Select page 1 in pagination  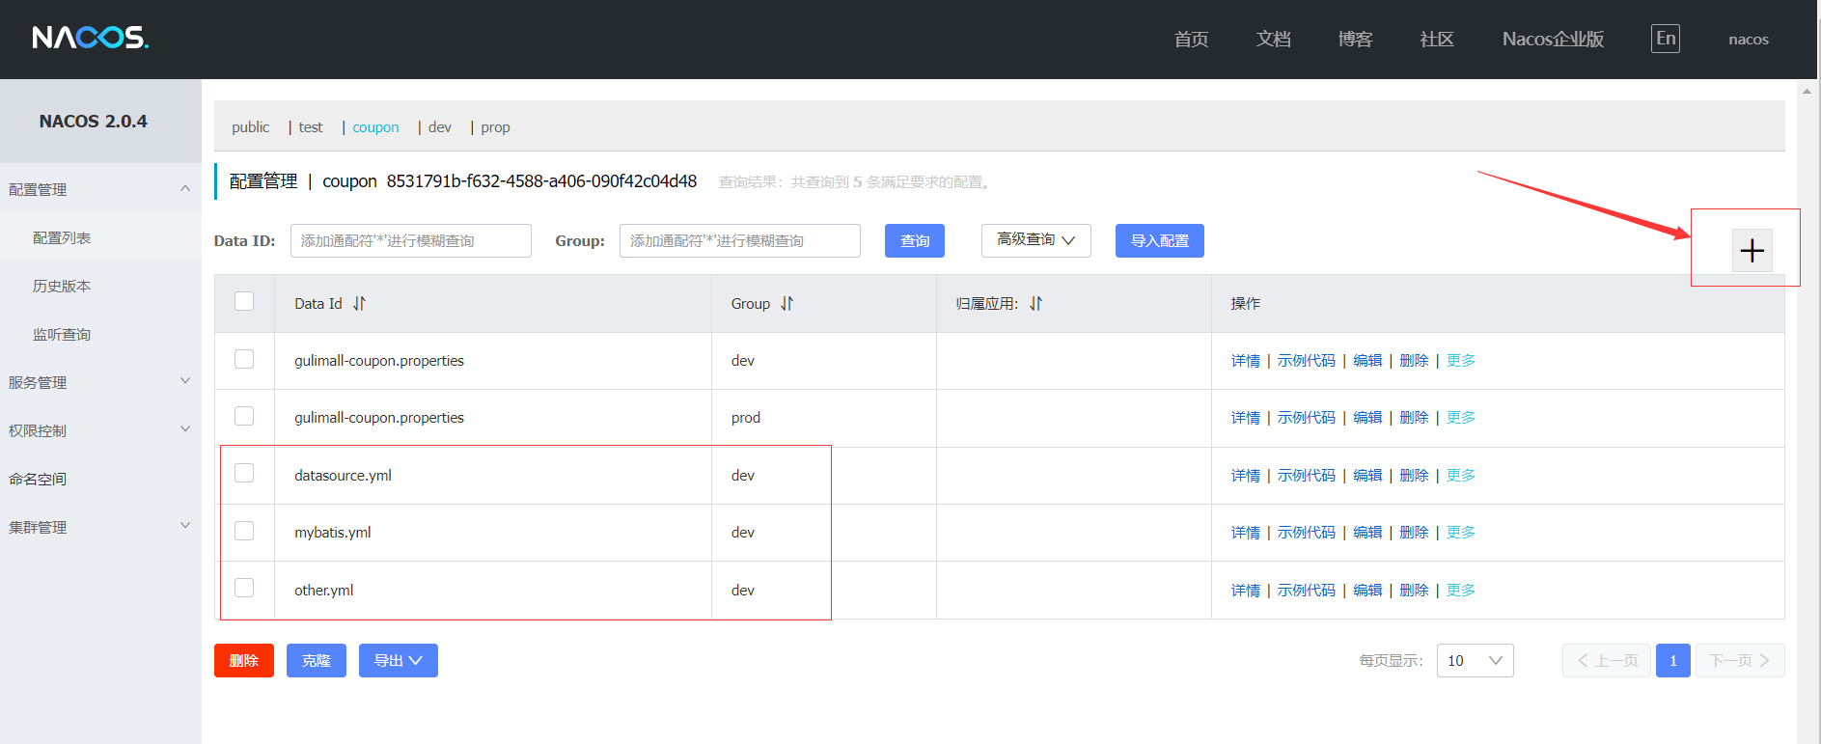[x=1673, y=660]
